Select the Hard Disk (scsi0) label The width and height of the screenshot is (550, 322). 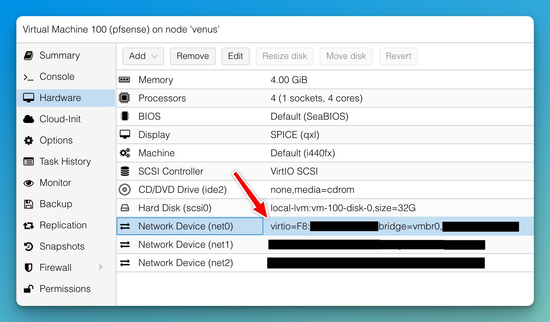click(175, 208)
